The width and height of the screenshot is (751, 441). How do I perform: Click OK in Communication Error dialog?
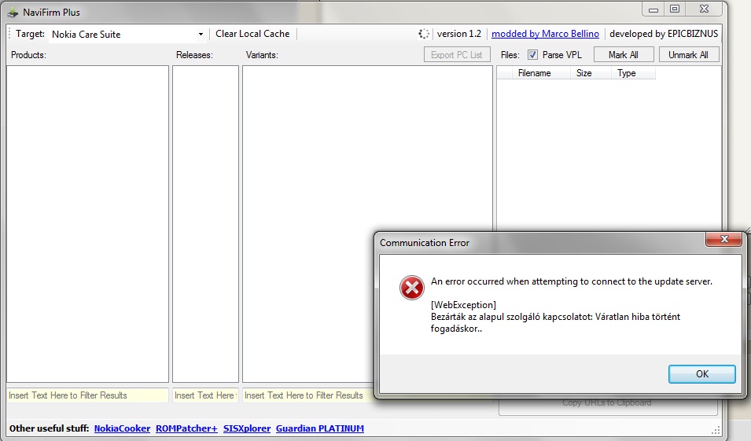701,374
